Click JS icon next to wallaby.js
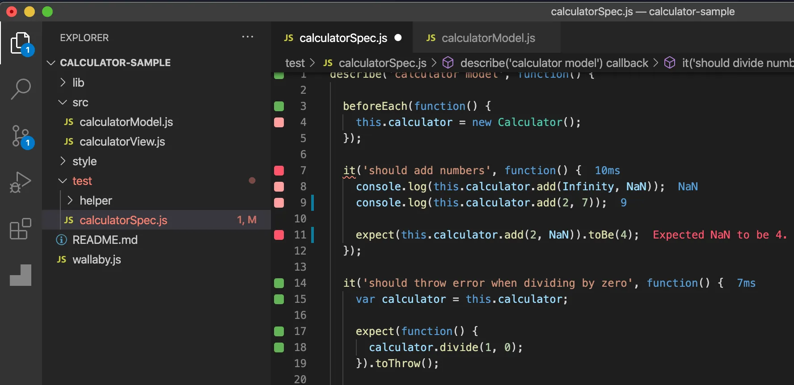794x385 pixels. click(62, 259)
